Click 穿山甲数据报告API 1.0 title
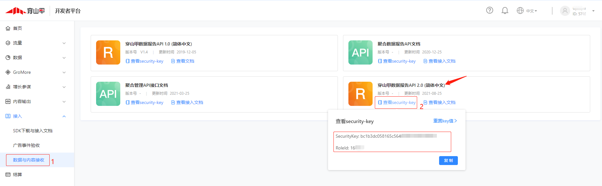 158,44
